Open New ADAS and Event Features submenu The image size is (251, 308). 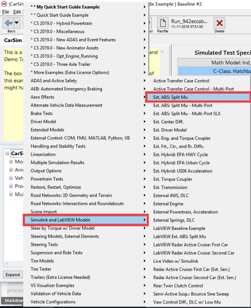coord(86,40)
